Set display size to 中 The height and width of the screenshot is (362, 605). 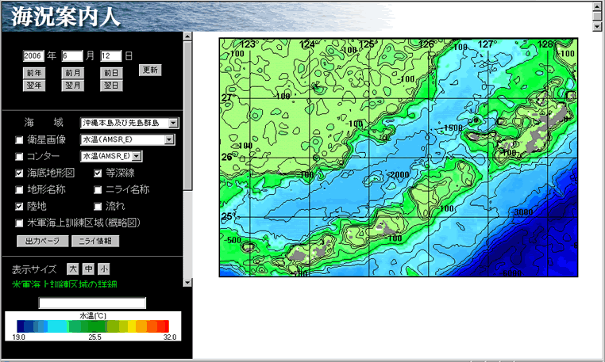coord(88,269)
